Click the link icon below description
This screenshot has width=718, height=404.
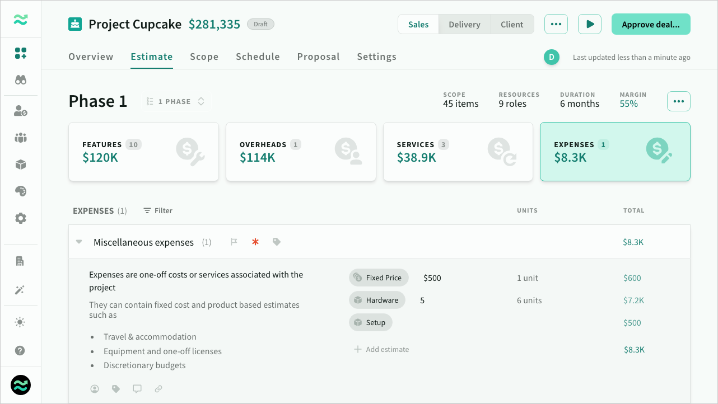(x=158, y=388)
